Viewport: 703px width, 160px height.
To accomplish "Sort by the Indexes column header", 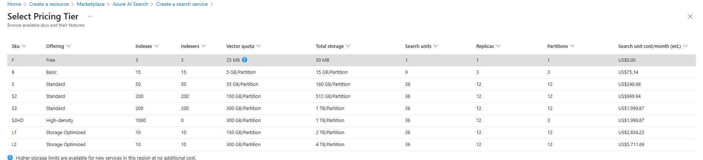I will 147,46.
